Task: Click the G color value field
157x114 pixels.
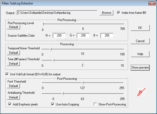Action: click(x=83, y=36)
